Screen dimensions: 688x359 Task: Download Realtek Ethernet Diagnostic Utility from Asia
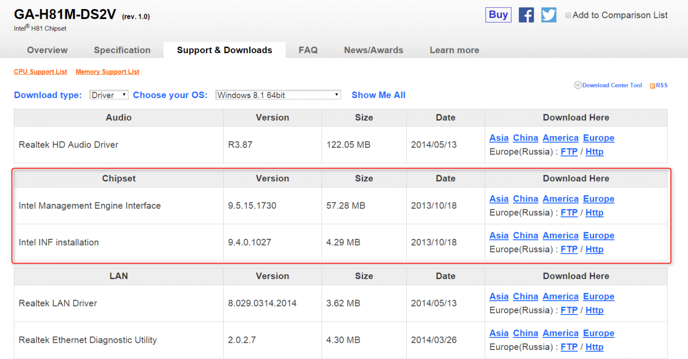point(499,333)
